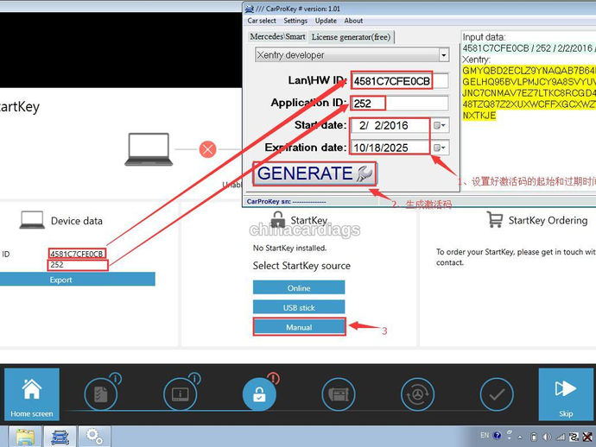Select USB stick StartKey source

(x=299, y=307)
